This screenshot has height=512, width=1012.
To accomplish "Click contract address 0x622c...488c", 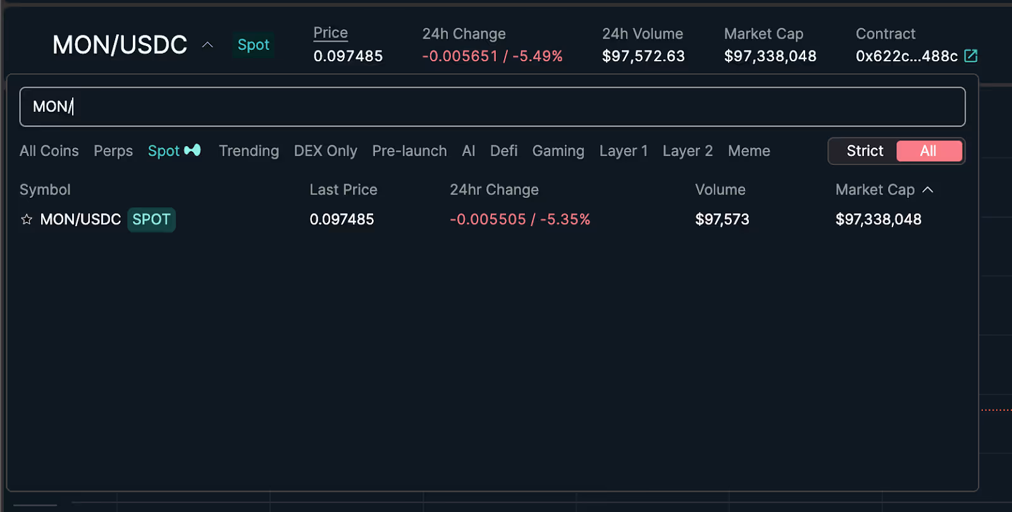I will [x=907, y=56].
